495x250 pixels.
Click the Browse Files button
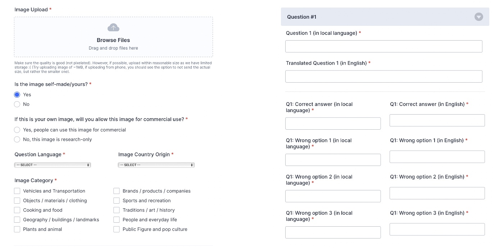pos(113,40)
